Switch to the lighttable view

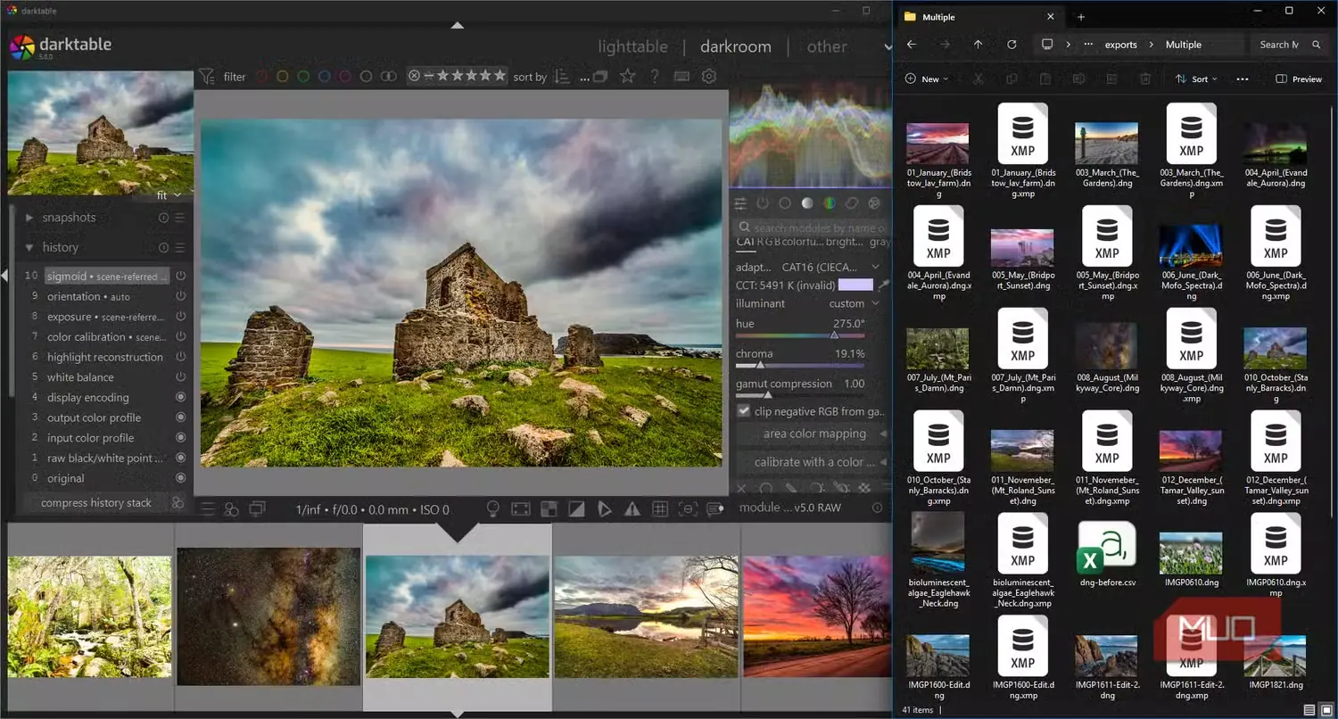pyautogui.click(x=632, y=46)
